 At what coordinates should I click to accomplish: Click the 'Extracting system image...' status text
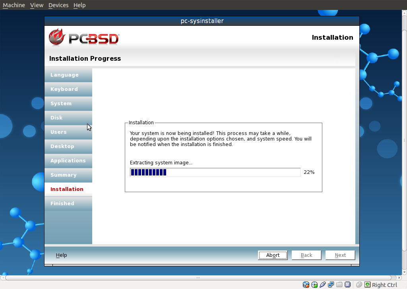pos(161,163)
